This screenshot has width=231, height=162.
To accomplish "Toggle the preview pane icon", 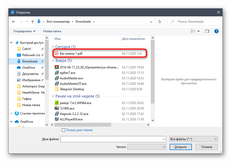I will (207, 31).
